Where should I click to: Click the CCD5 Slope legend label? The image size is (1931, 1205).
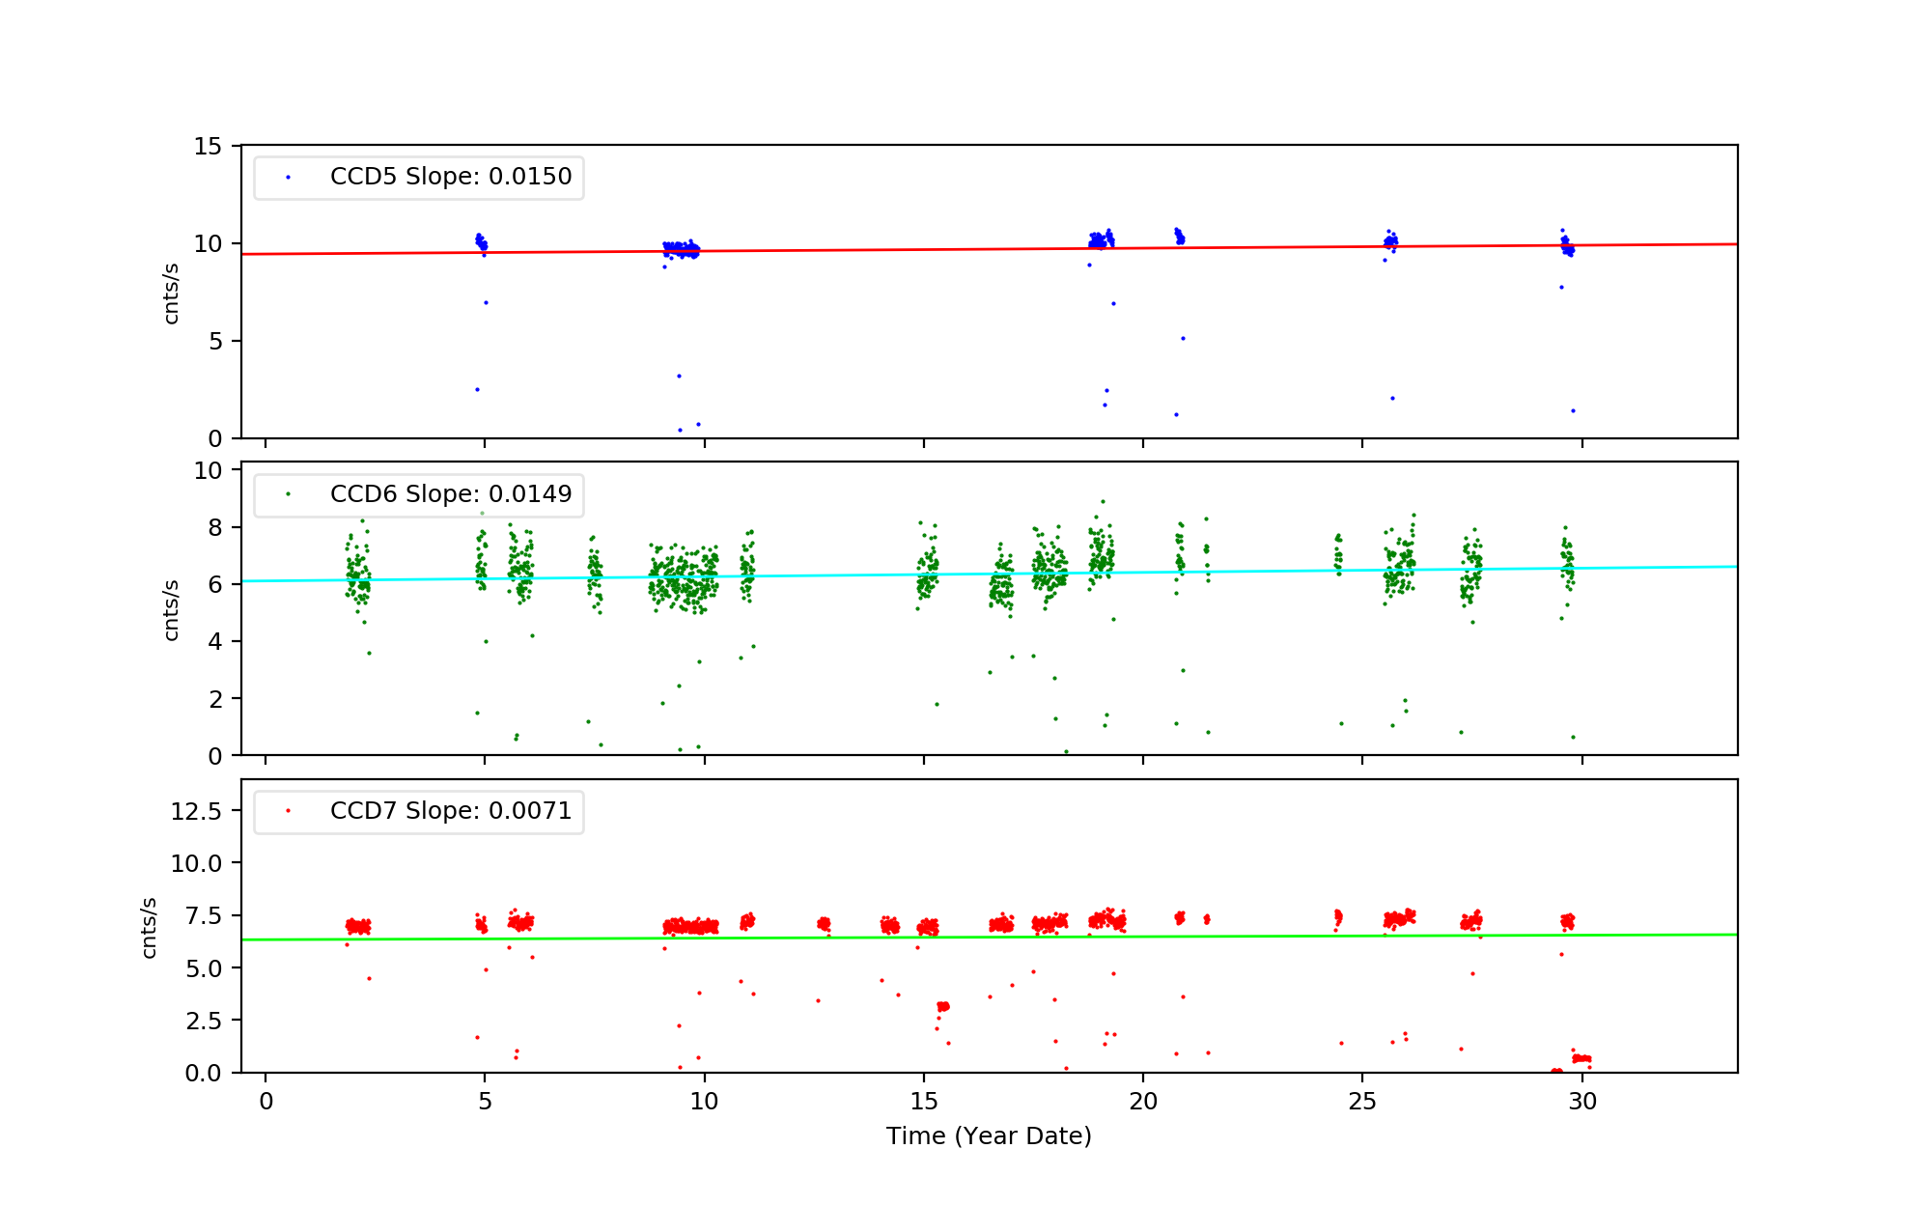[x=450, y=177]
